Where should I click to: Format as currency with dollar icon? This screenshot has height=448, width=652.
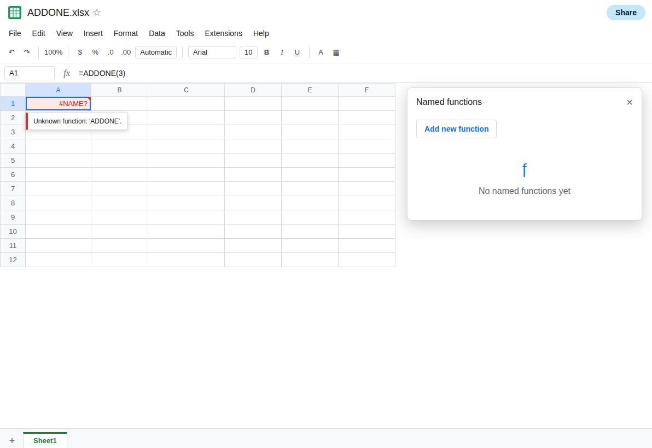tap(80, 52)
